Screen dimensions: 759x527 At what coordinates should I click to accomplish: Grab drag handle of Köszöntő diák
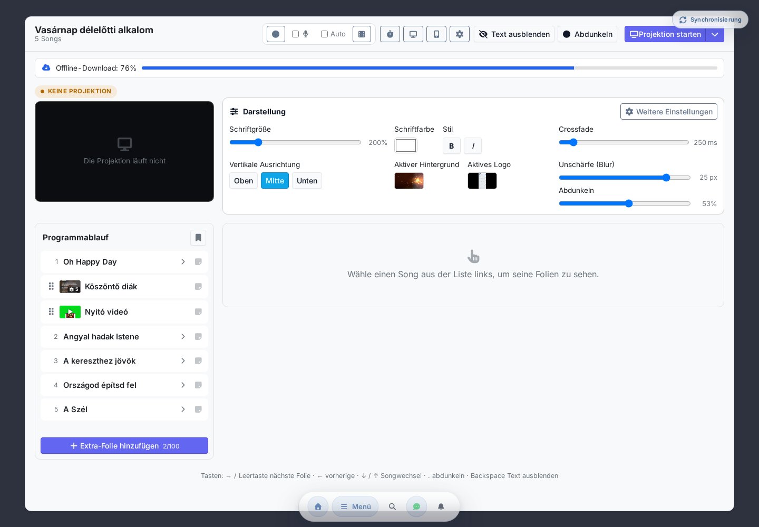[51, 286]
